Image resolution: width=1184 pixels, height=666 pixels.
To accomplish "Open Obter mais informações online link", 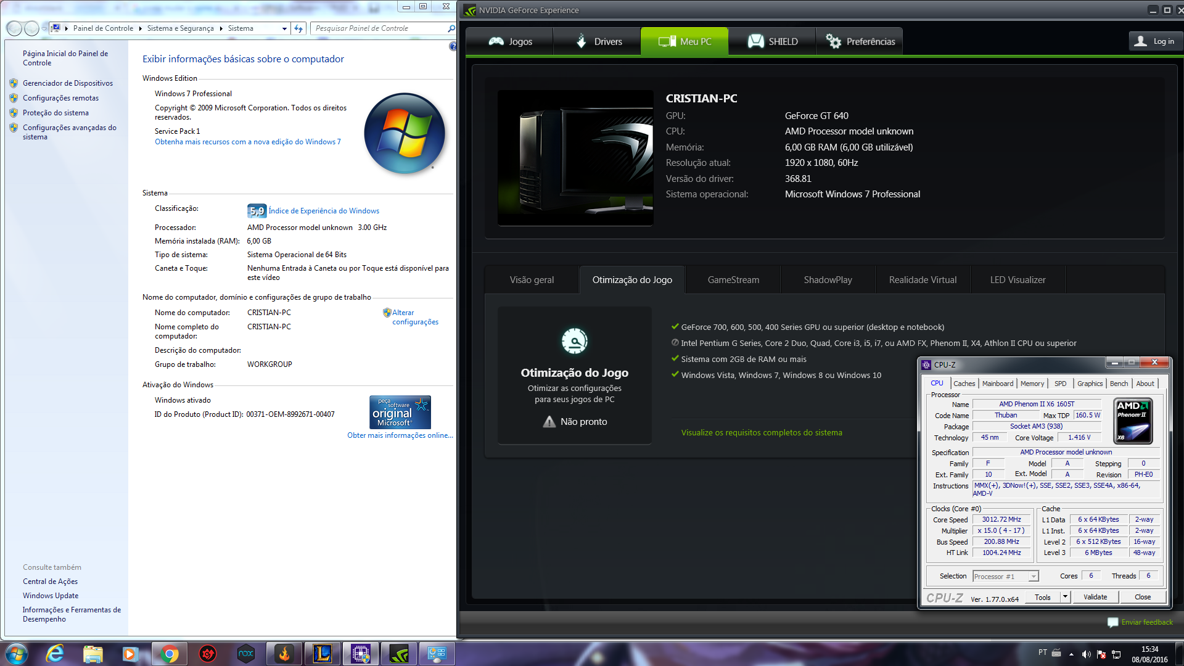I will click(400, 435).
